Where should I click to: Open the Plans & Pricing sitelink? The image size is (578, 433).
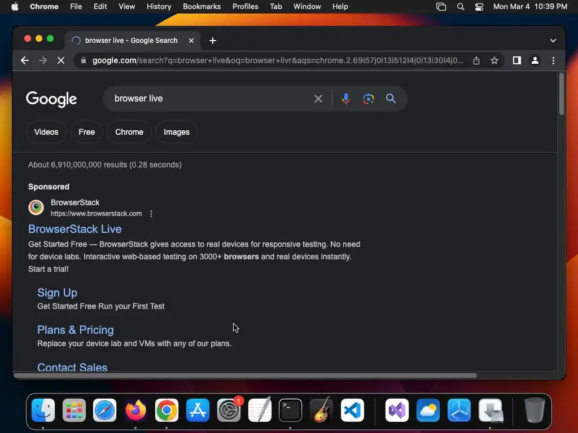click(x=76, y=330)
